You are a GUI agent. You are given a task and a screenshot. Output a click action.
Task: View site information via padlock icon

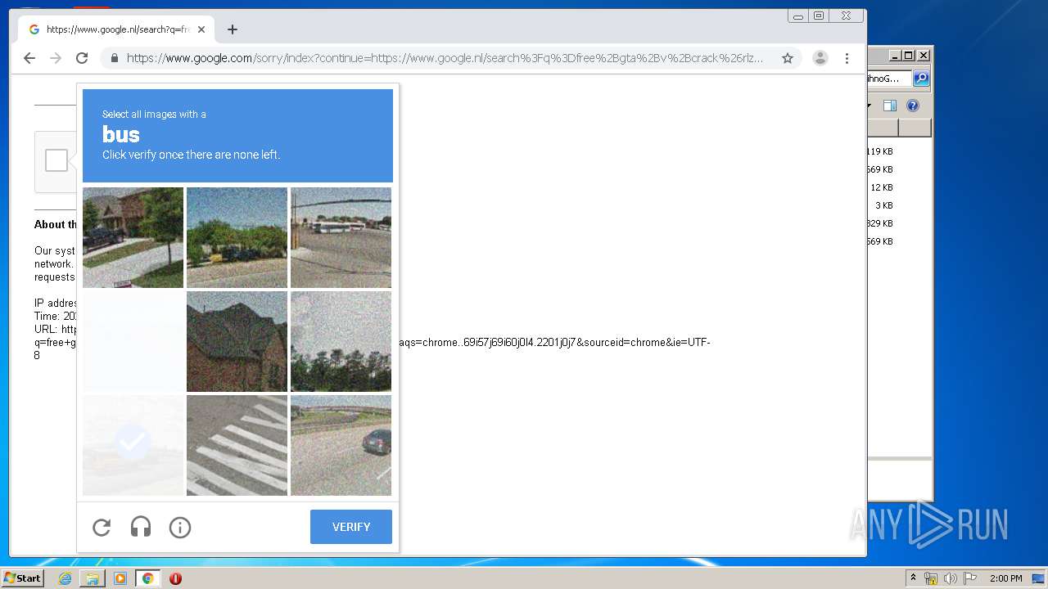[114, 58]
